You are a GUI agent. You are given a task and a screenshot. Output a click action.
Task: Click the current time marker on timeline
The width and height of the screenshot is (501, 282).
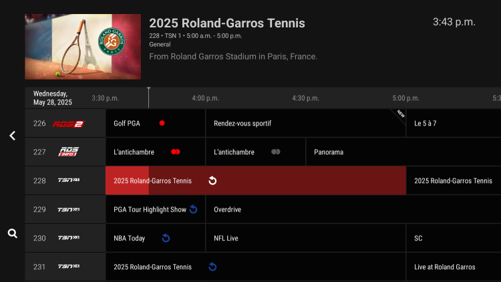click(x=148, y=90)
